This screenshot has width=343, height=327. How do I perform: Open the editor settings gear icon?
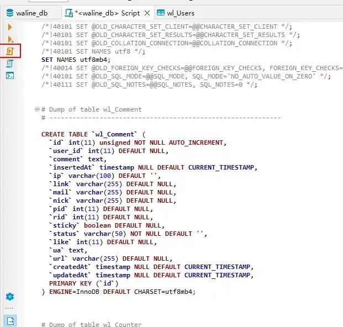point(10,297)
